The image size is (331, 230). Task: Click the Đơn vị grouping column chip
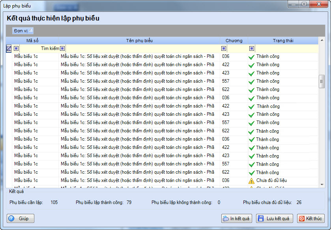tap(23, 31)
